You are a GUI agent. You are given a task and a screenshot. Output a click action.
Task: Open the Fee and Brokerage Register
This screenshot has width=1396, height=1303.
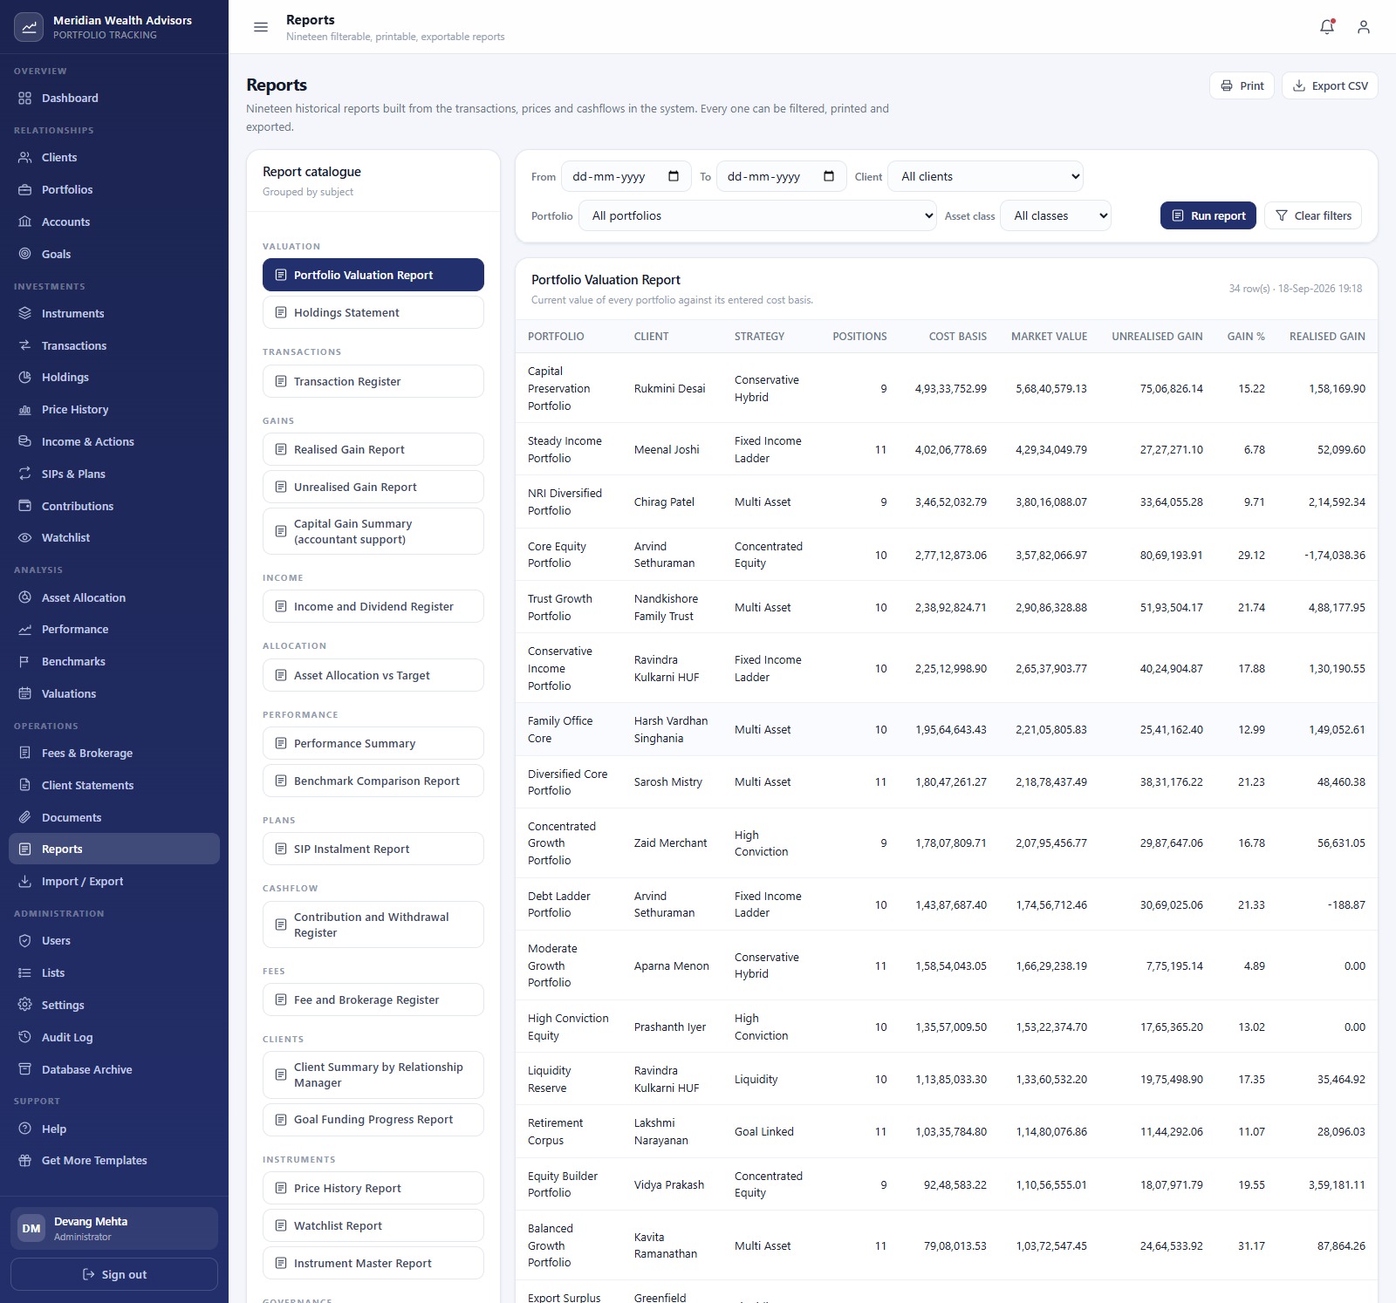click(373, 1000)
